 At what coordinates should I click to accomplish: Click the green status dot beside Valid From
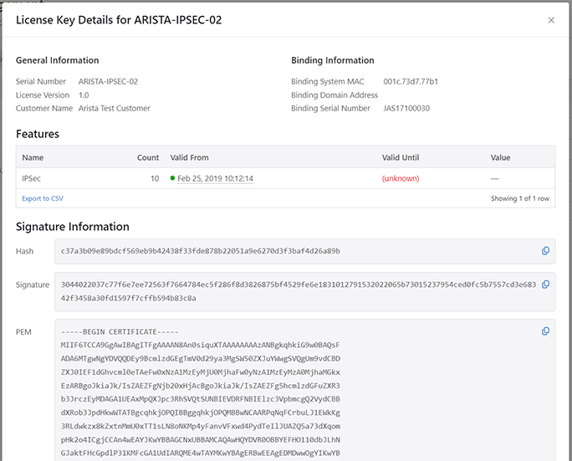[x=172, y=178]
